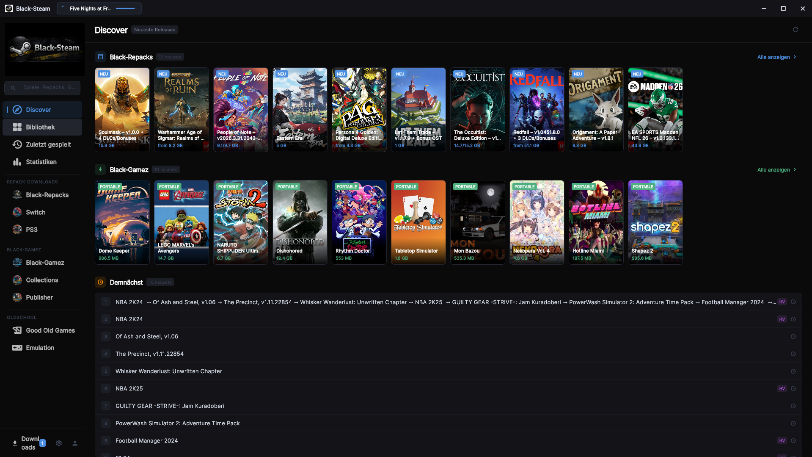Refresh the Discover page with the reload icon
Screen dimensions: 812x457
click(795, 30)
